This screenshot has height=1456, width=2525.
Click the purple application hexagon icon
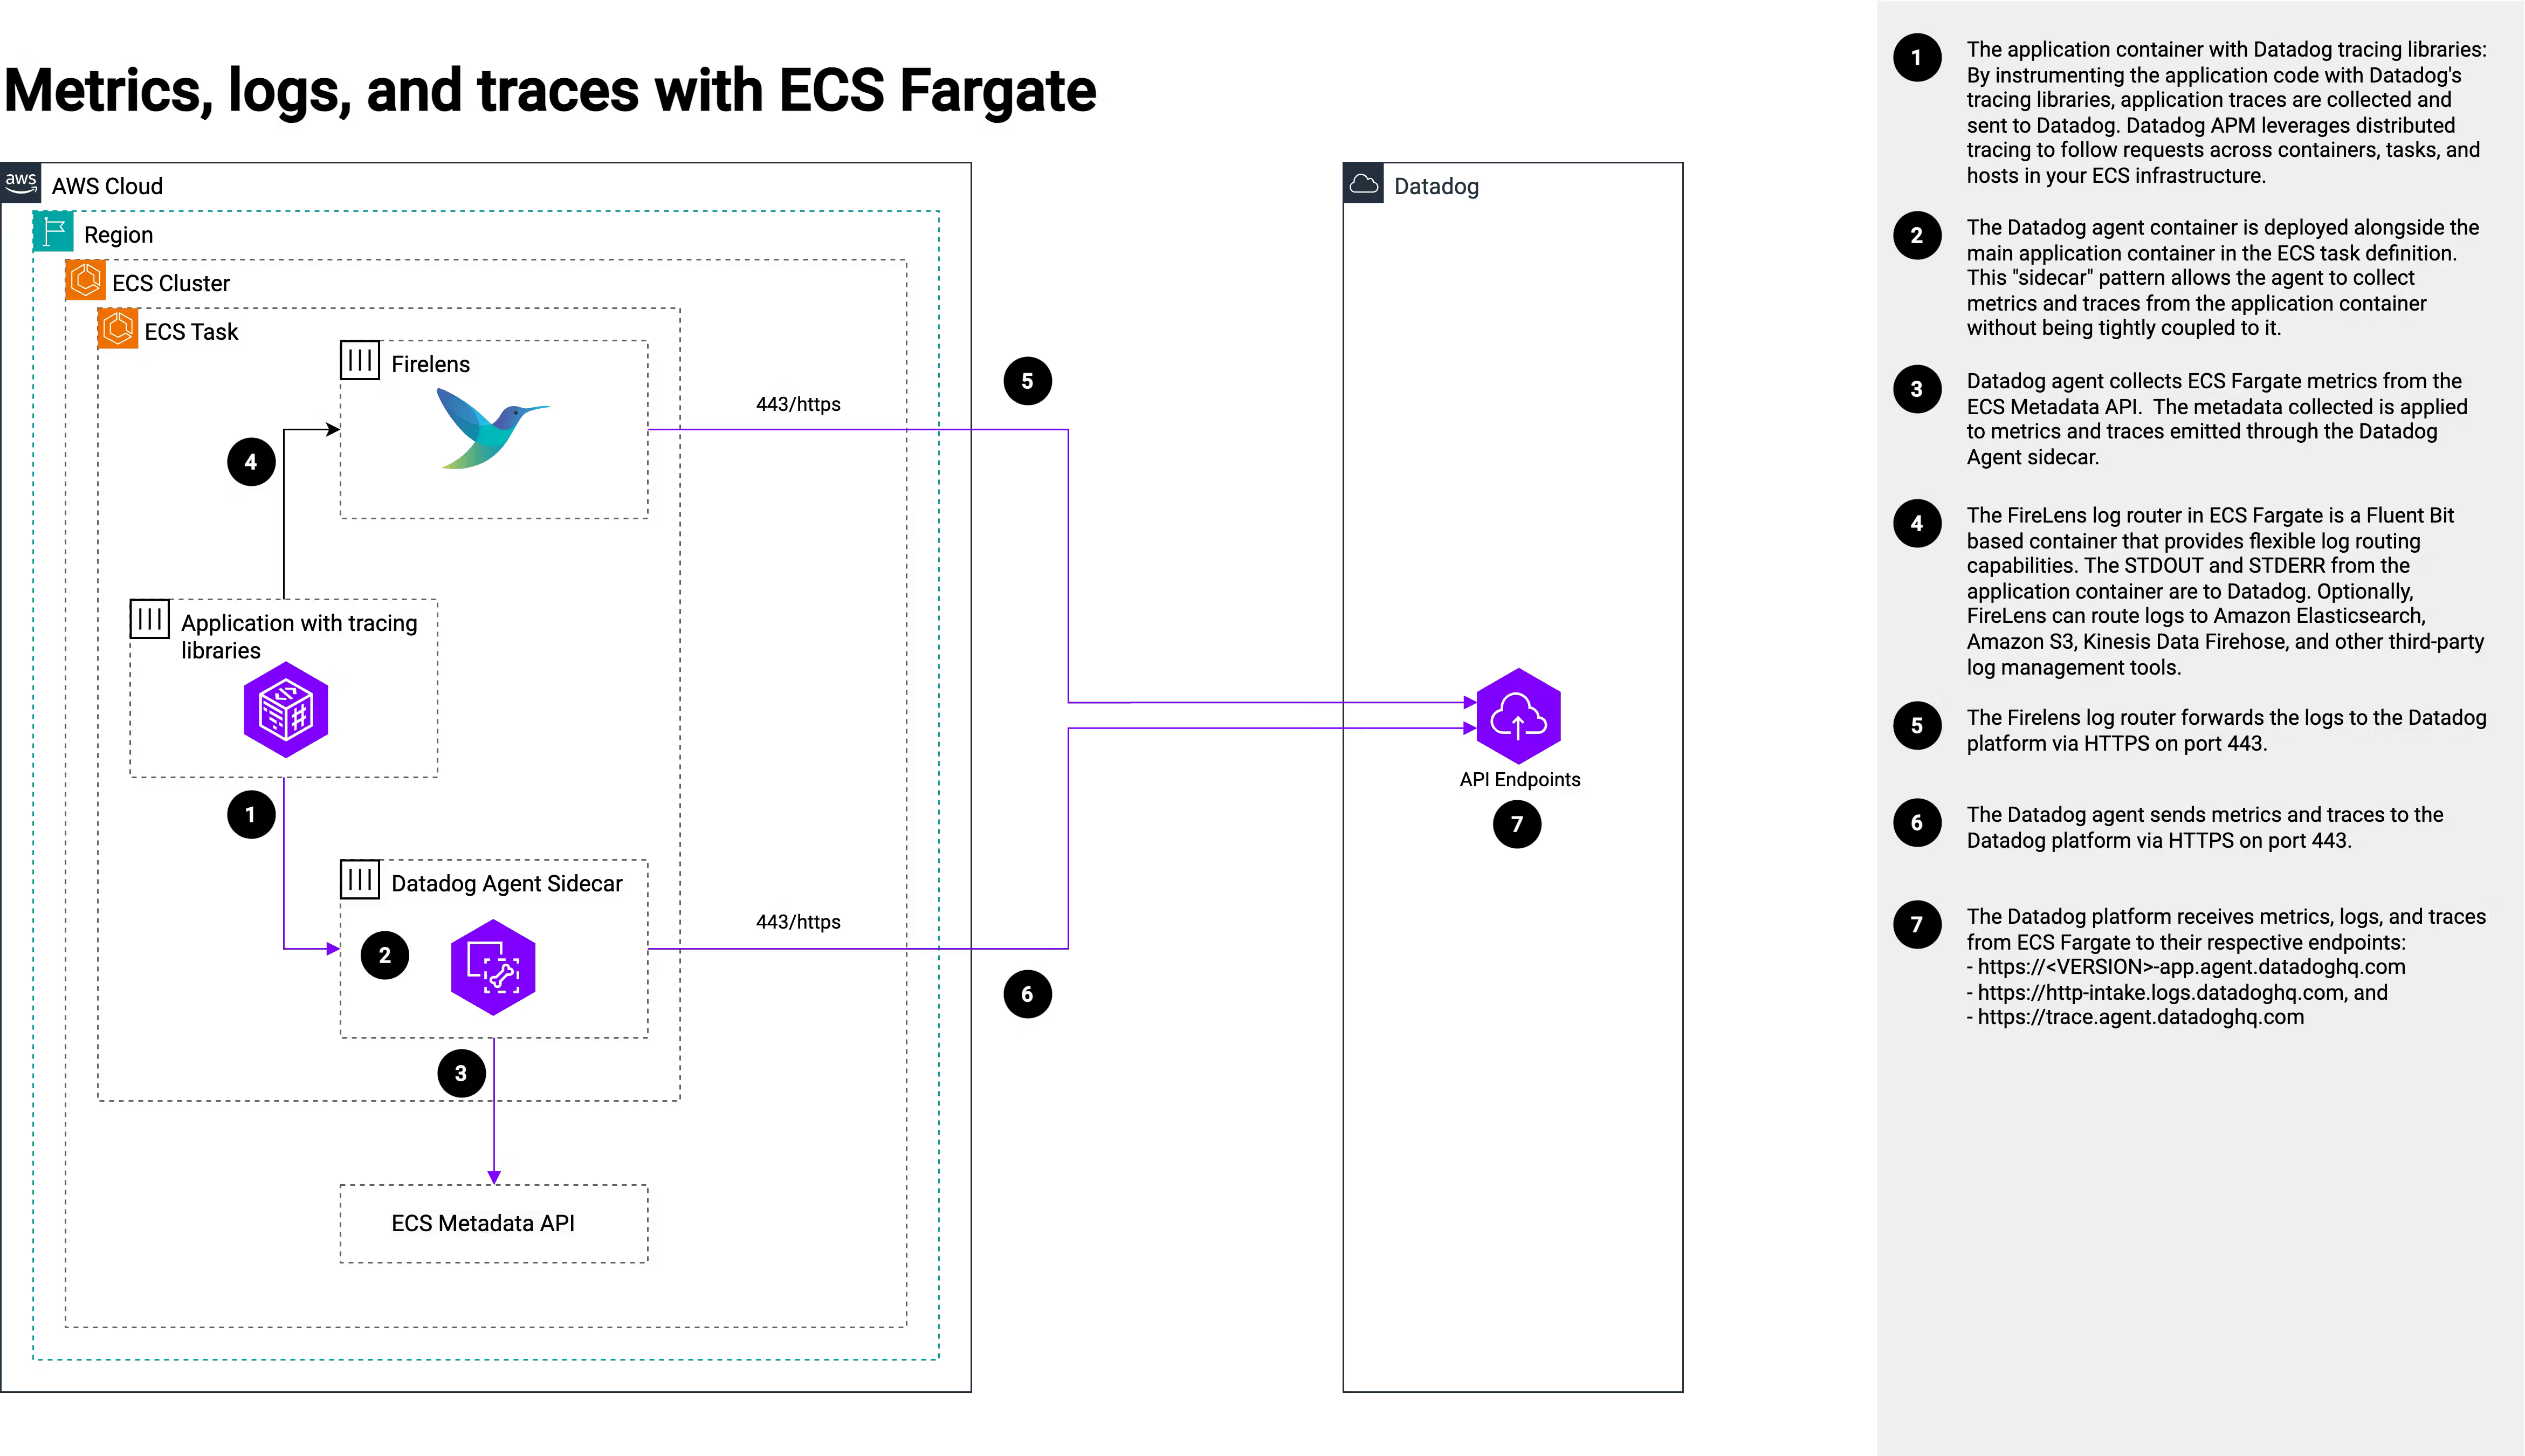(286, 709)
